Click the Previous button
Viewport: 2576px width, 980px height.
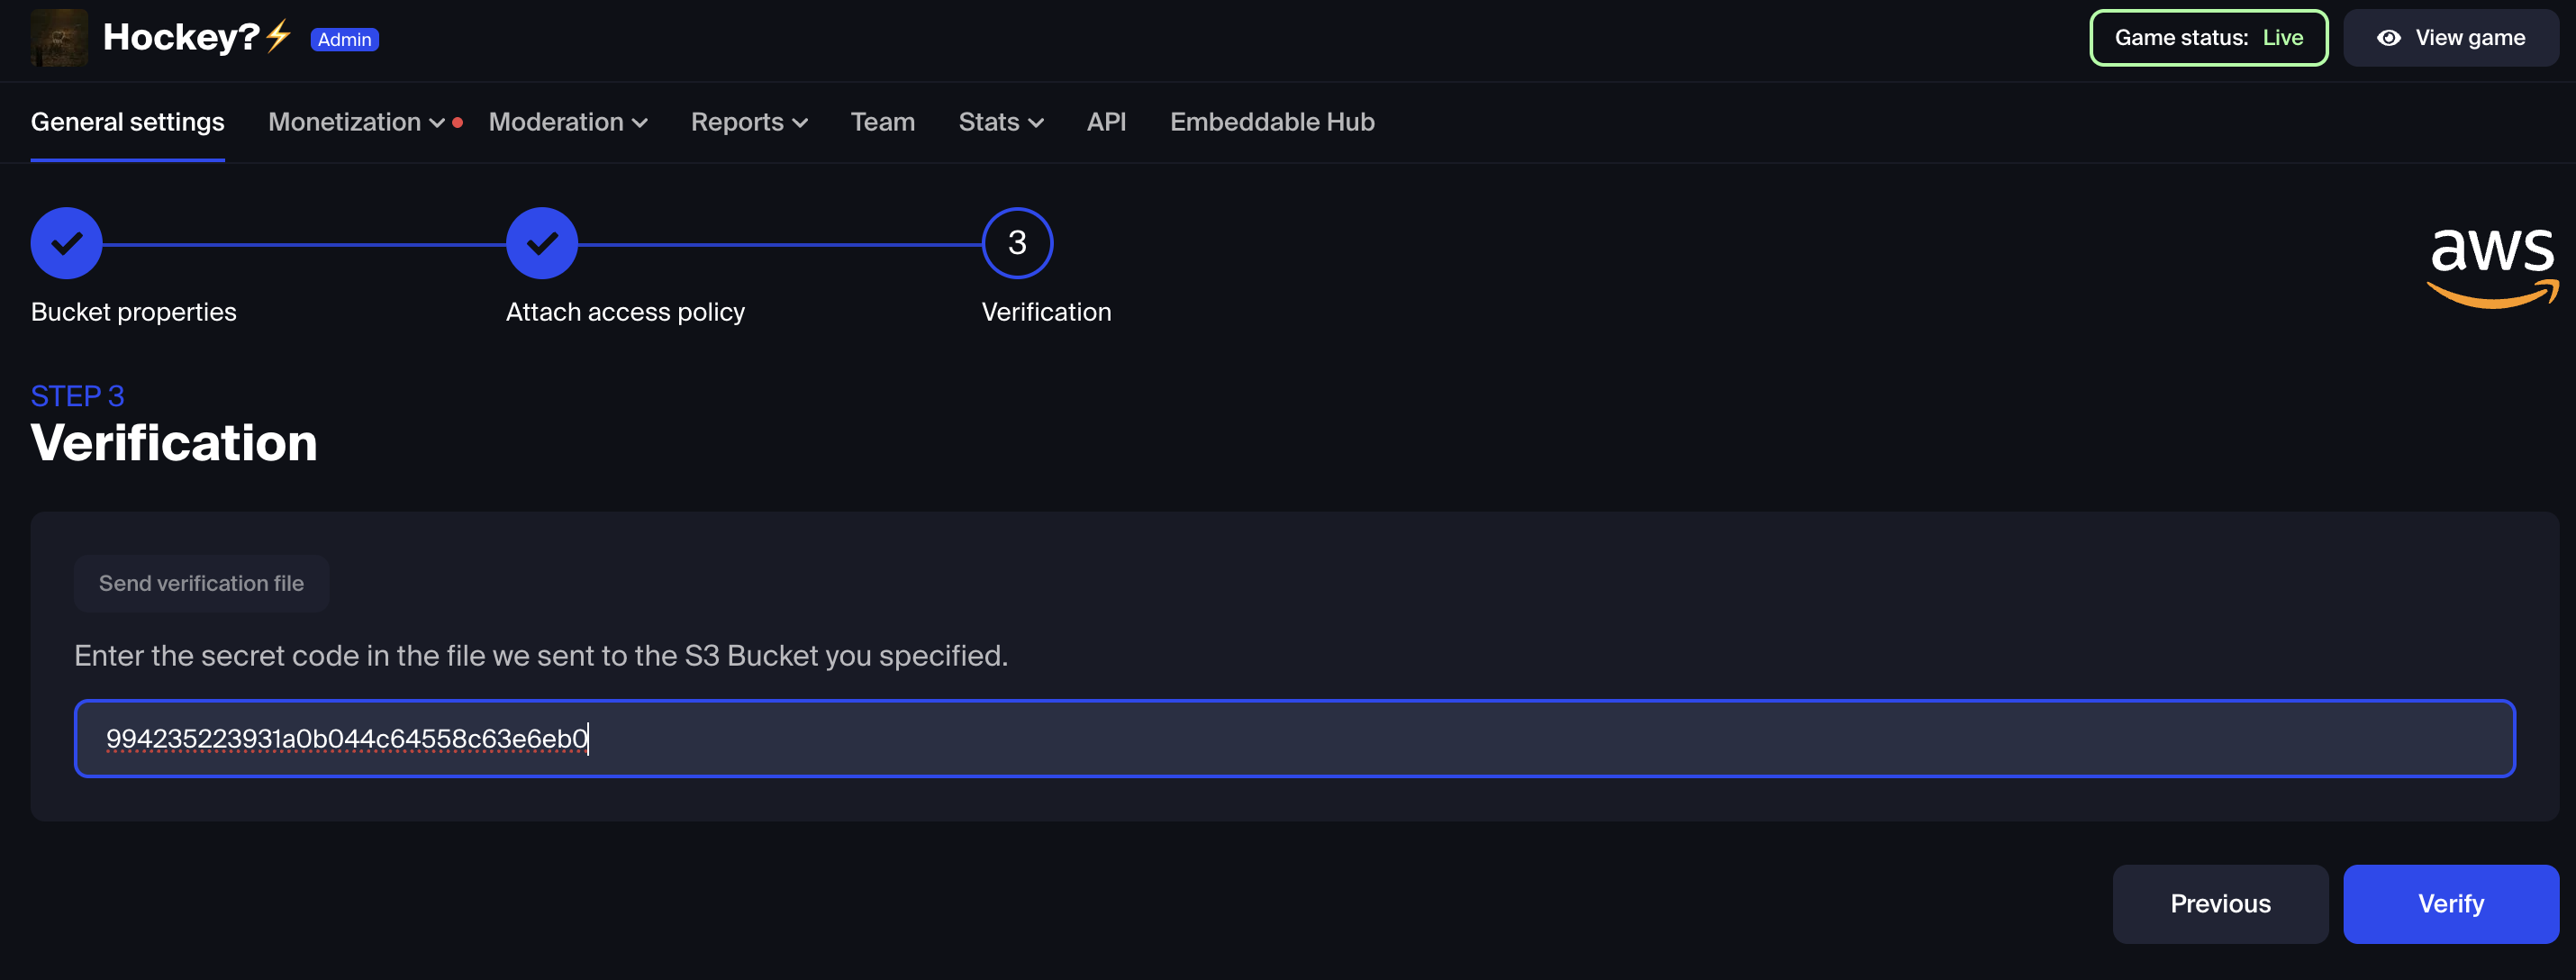2221,903
